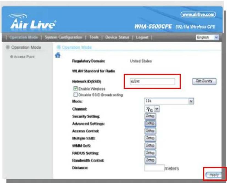Screen dimensions: 227x183
Task: Click the Operation Mode sidebar bullet icon
Action: coord(8,47)
